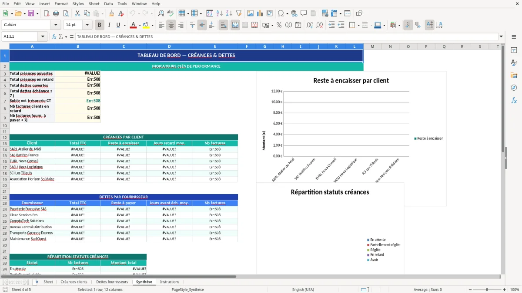Insert image icon
522x293 pixels.
(x=251, y=13)
